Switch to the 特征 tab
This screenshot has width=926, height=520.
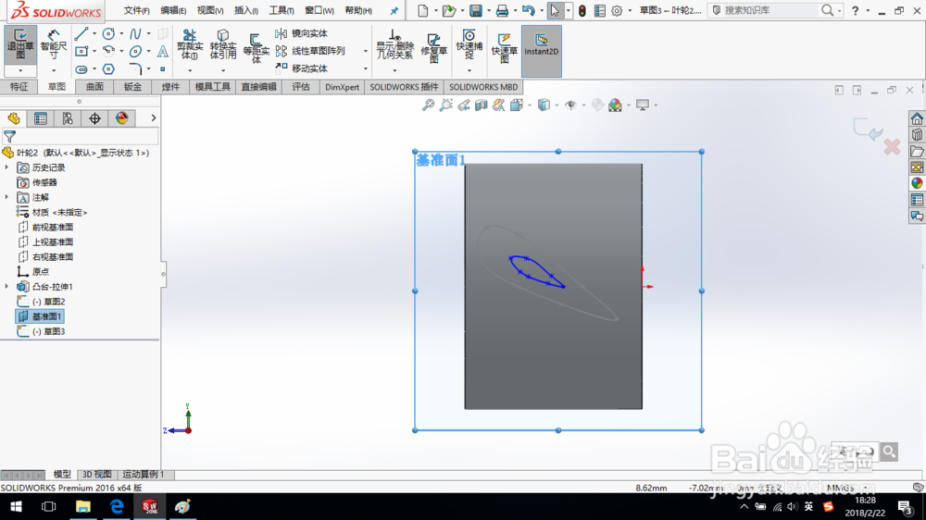tap(19, 87)
